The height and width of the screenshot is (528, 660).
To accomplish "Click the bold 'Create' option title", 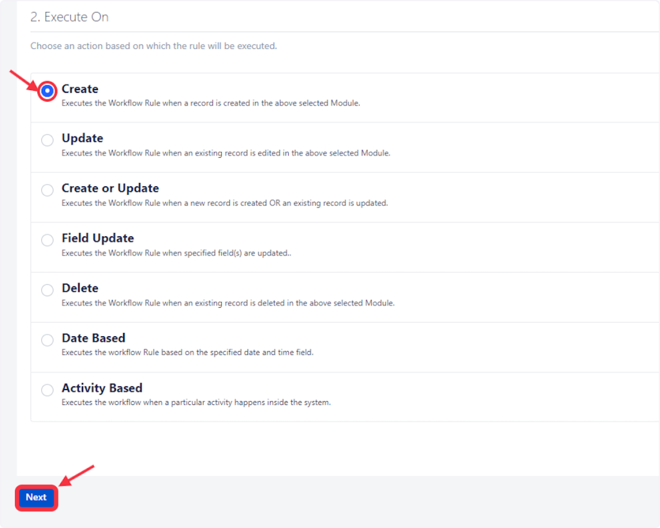I will (x=80, y=89).
